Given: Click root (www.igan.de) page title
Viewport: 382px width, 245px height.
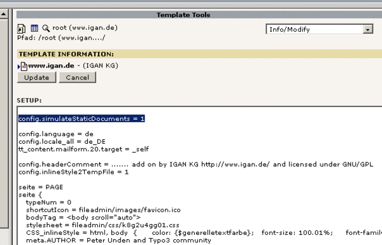Looking at the screenshot, I should pos(85,28).
